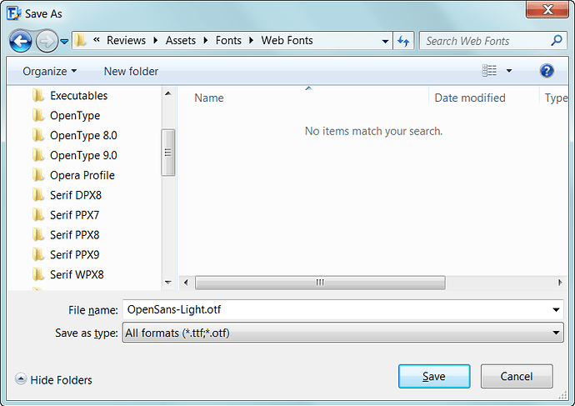Viewport: 575px width, 406px height.
Task: Open the Organize dropdown menu
Action: click(49, 71)
